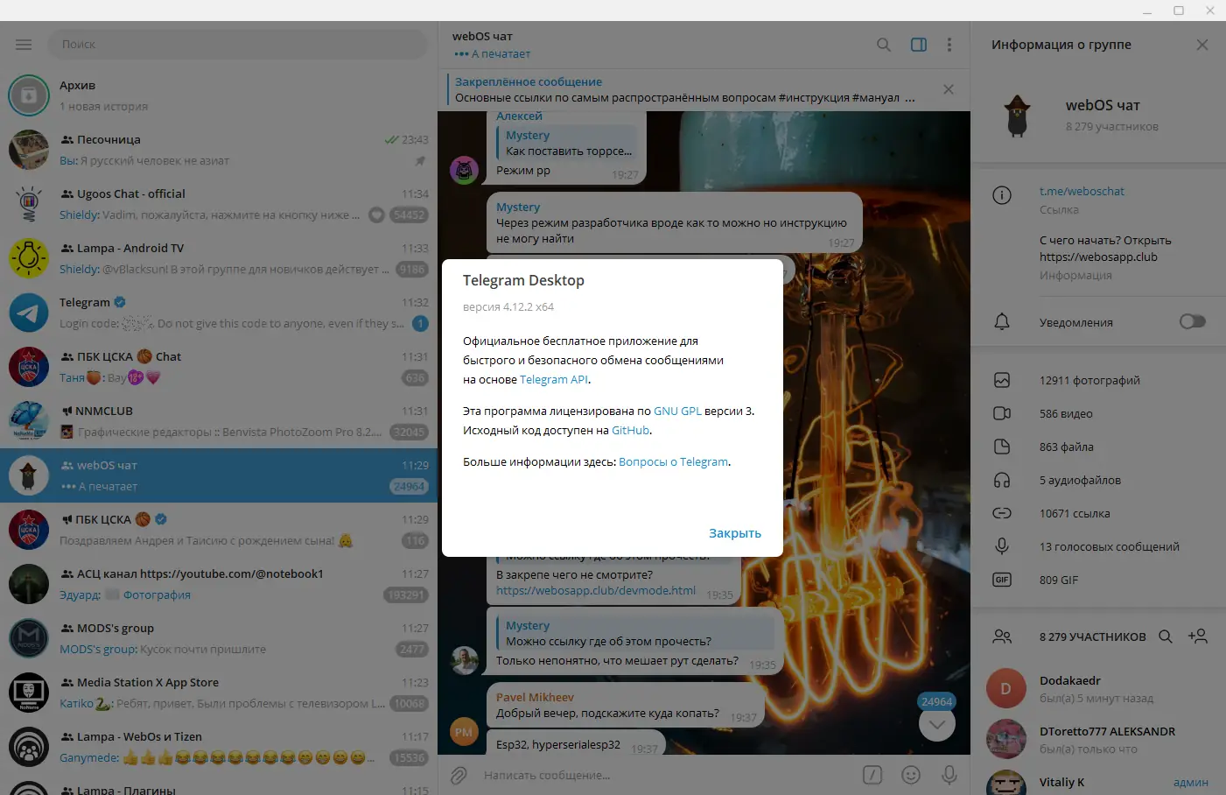Toggle the Уведомления notifications switch
This screenshot has height=795, width=1226.
point(1192,322)
